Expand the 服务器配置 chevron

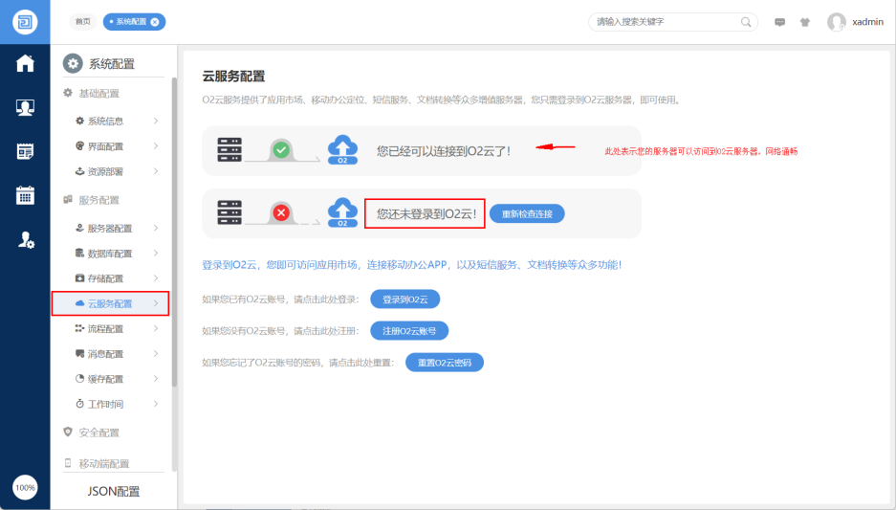click(156, 229)
